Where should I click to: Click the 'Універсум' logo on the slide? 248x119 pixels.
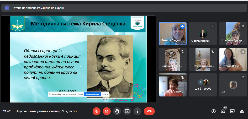[x=137, y=23]
